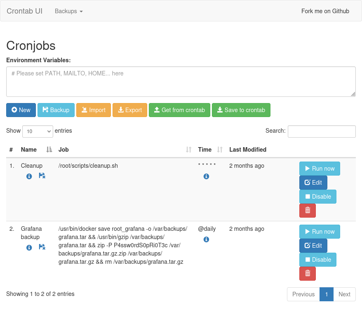Go to pagination page 1
The image size is (362, 312).
326,294
